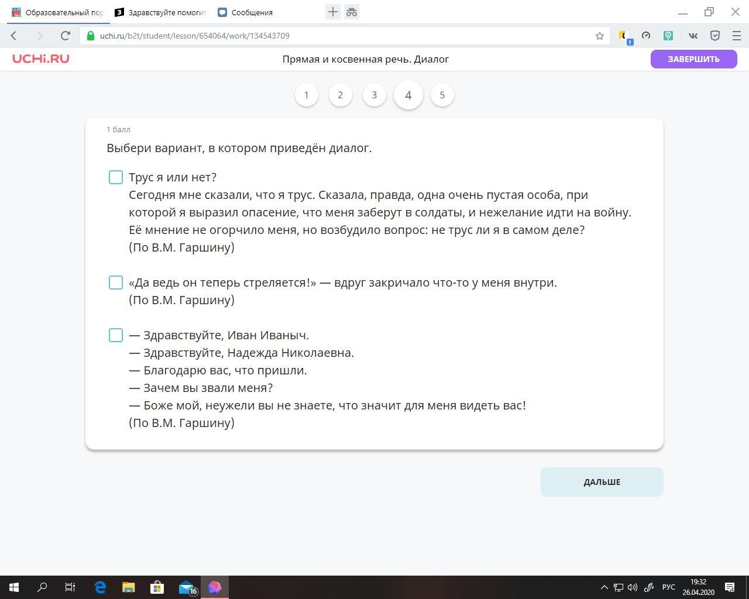Launch Microsoft Edge from taskbar

click(x=100, y=587)
